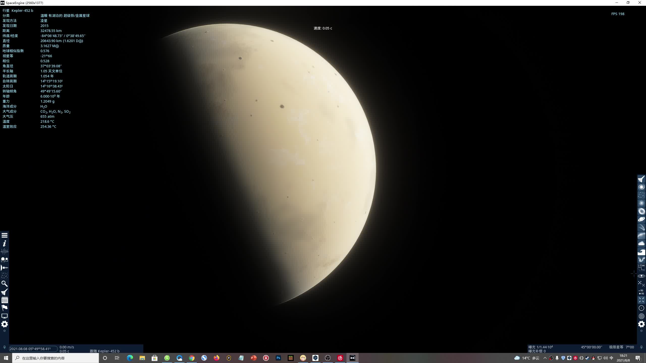This screenshot has width=646, height=363.
Task: Pin the right toolbar small circle
Action: tap(641, 331)
